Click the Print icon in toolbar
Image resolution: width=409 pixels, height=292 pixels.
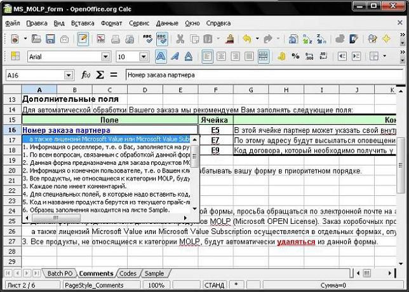(116, 39)
